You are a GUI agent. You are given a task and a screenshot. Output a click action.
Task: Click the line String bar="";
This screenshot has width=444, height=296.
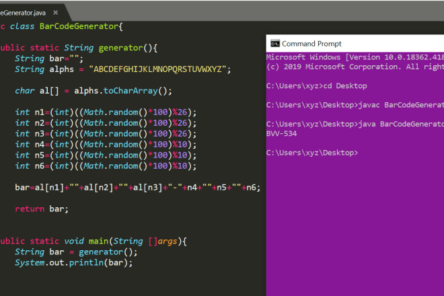tap(49, 59)
